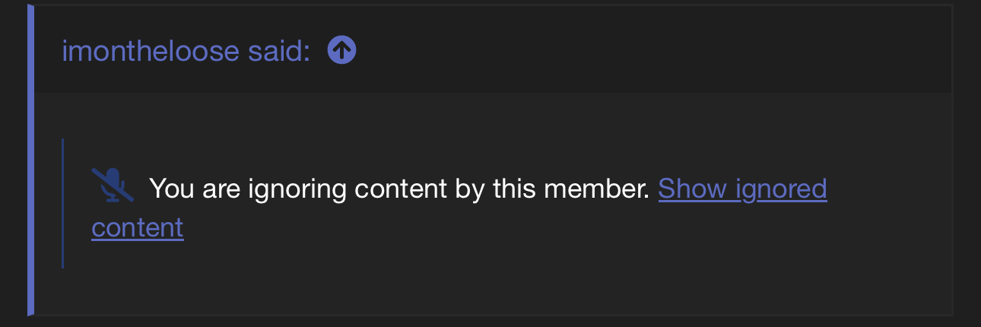Viewport: 981px width, 327px height.
Task: Click the word "content" on the link's second line
Action: coord(138,228)
